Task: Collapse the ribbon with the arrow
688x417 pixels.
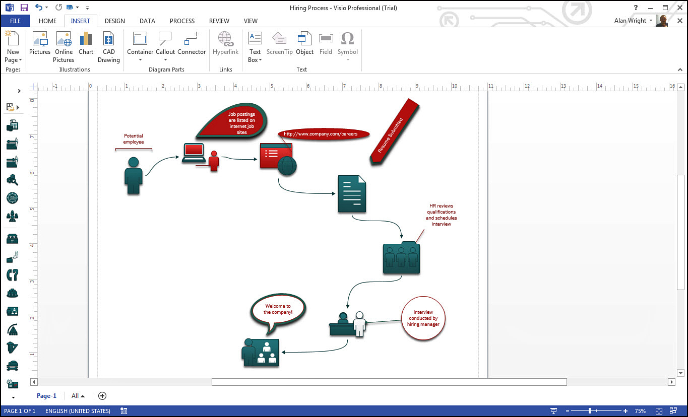Action: click(x=679, y=69)
